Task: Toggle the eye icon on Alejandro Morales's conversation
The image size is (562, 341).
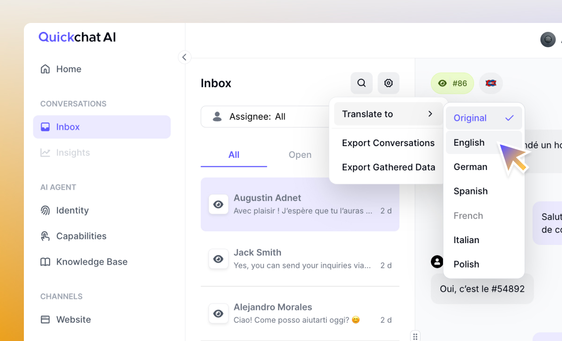Action: point(218,313)
